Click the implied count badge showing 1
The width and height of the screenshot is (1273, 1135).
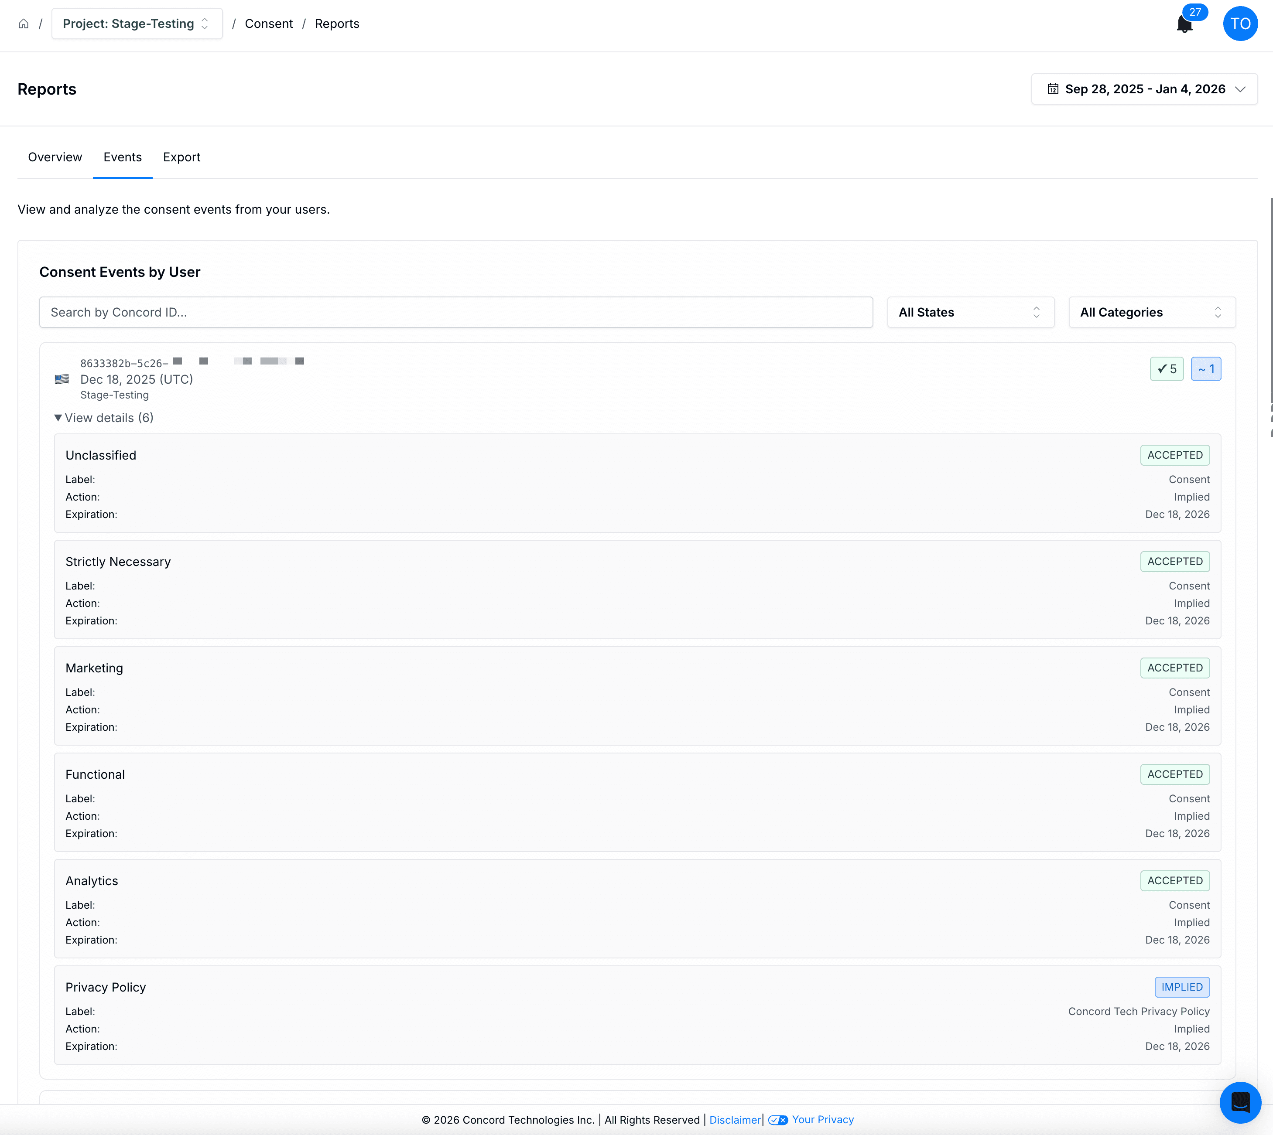(x=1206, y=368)
